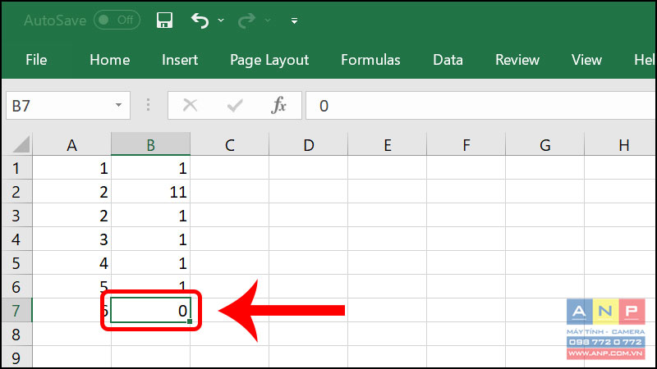Click the Enter checkmark in formula bar
657x369 pixels.
(x=235, y=106)
